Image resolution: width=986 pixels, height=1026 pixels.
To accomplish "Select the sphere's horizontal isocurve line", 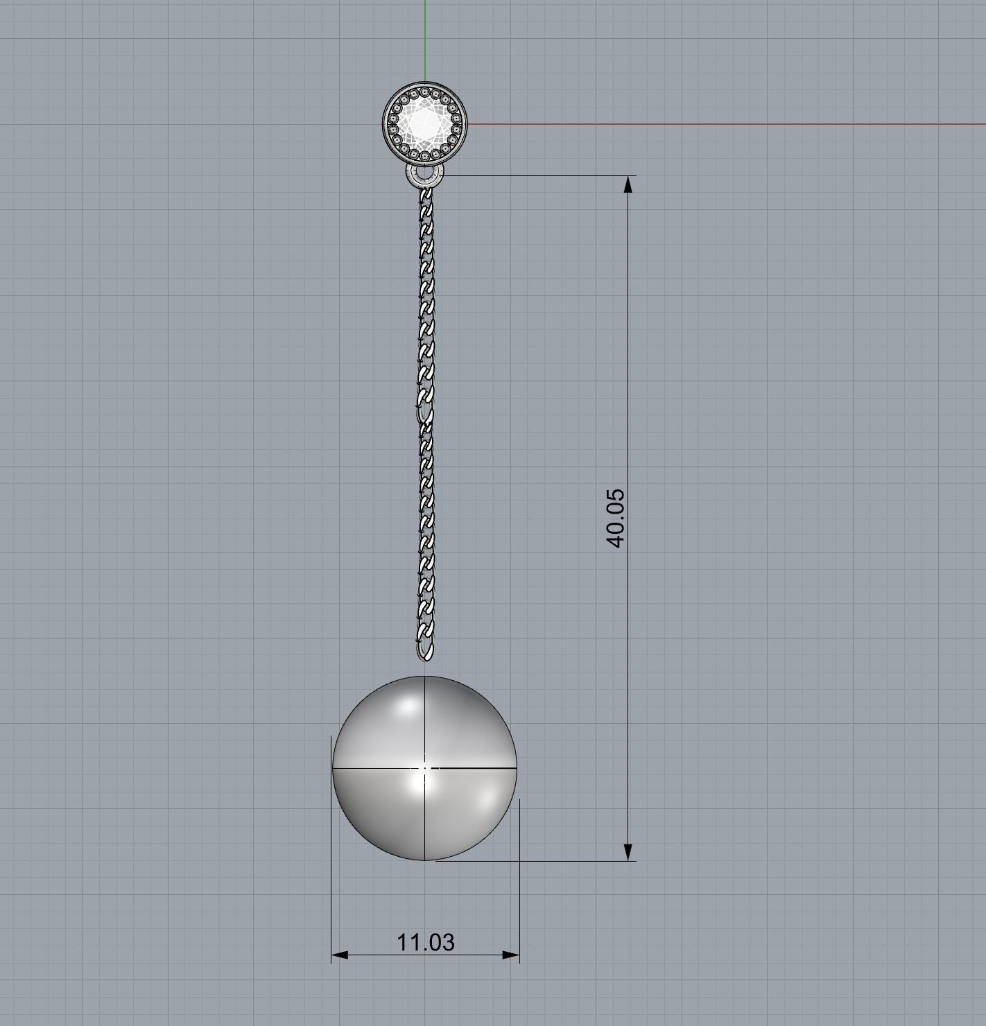I will (367, 768).
